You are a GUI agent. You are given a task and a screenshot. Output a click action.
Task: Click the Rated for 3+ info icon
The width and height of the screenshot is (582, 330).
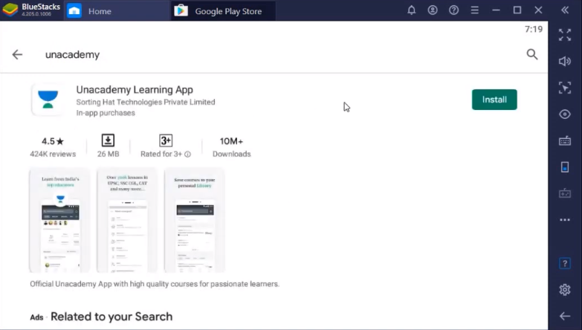[x=188, y=154]
